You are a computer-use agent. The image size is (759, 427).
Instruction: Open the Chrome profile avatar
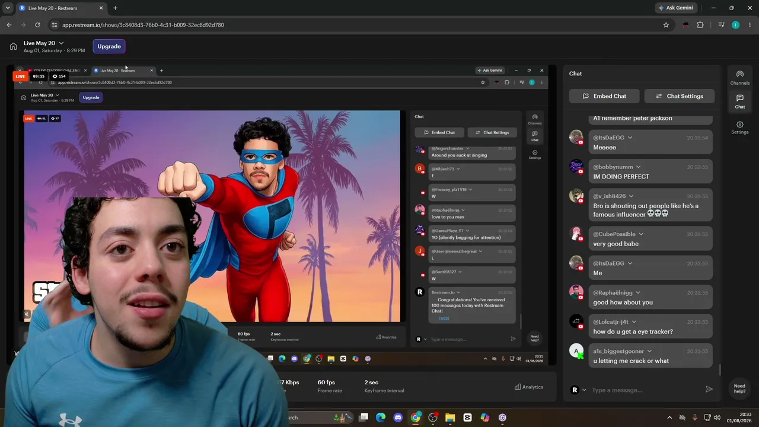pos(735,25)
